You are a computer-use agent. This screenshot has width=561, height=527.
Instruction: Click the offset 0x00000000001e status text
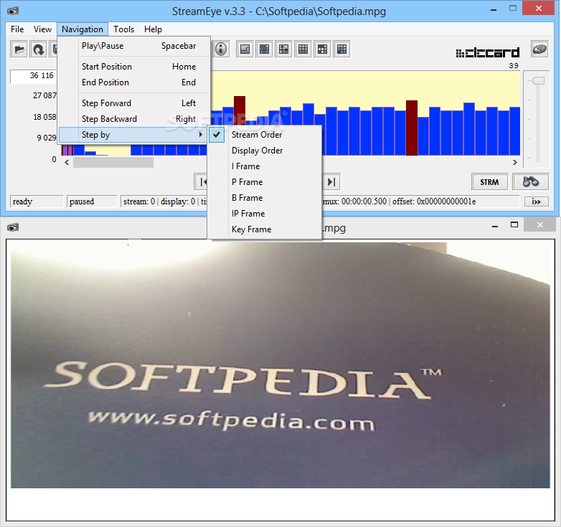point(434,201)
